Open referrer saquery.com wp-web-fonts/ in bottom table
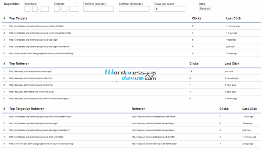Screen dimensions: 261x150 tap(153, 117)
